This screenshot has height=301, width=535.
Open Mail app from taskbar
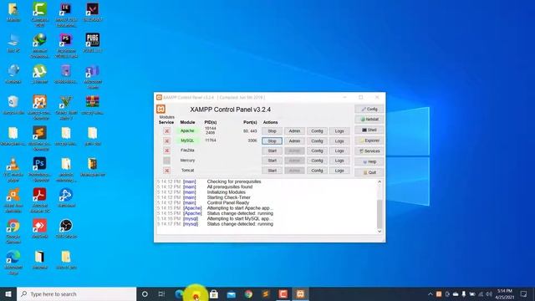tap(232, 293)
